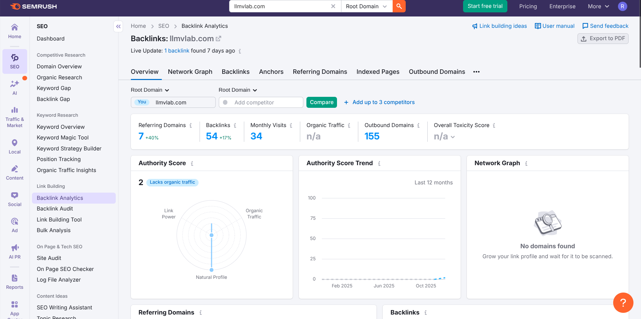Open the Ad section
The width and height of the screenshot is (641, 319).
pyautogui.click(x=15, y=225)
